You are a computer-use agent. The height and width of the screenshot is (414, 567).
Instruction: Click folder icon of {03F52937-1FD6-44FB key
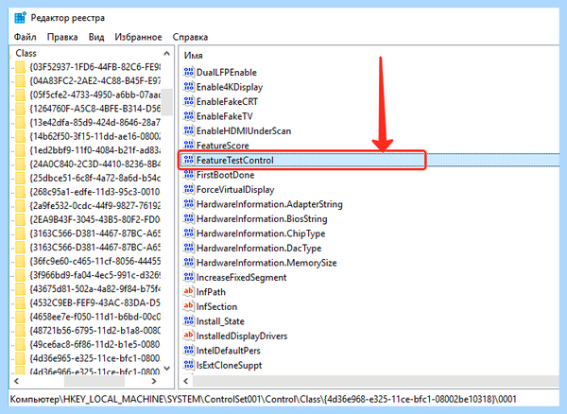tap(21, 67)
